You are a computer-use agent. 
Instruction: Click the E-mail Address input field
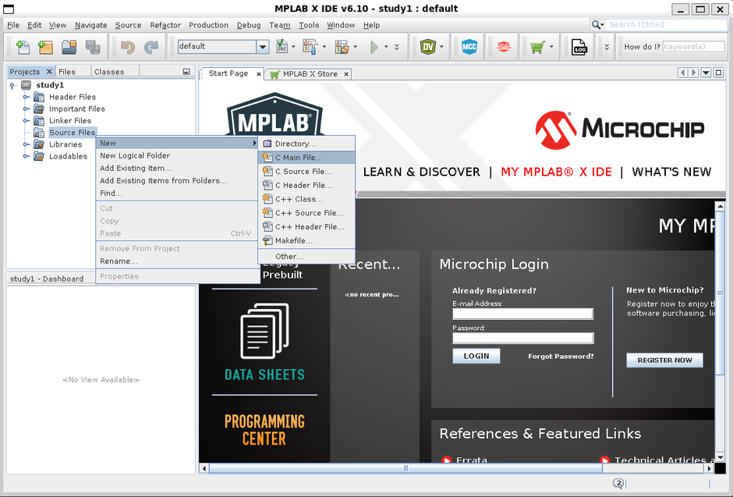[522, 313]
